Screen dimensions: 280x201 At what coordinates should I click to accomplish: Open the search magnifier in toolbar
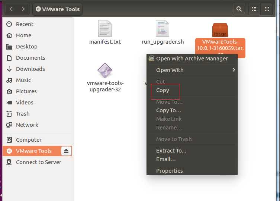pyautogui.click(x=239, y=9)
